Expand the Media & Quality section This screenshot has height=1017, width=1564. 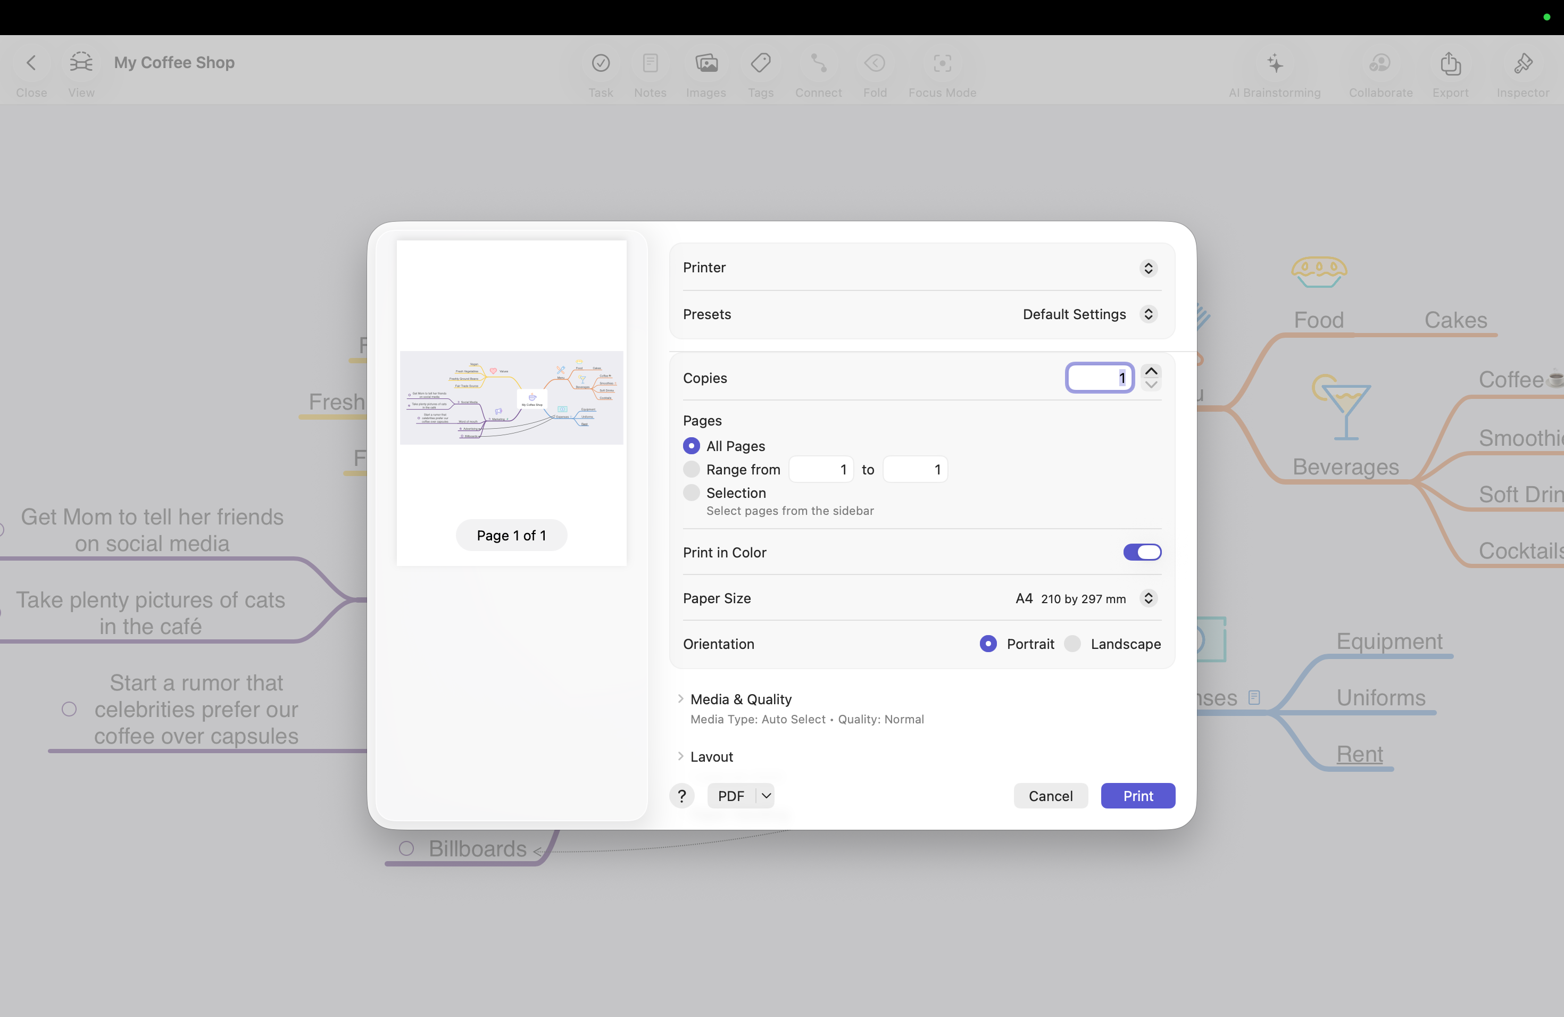click(680, 698)
